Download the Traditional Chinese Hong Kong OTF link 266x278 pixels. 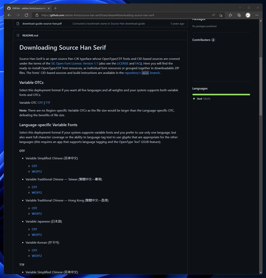point(34,208)
